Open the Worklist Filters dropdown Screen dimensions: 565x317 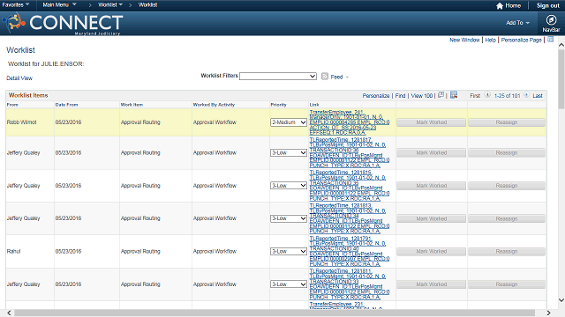coord(278,77)
